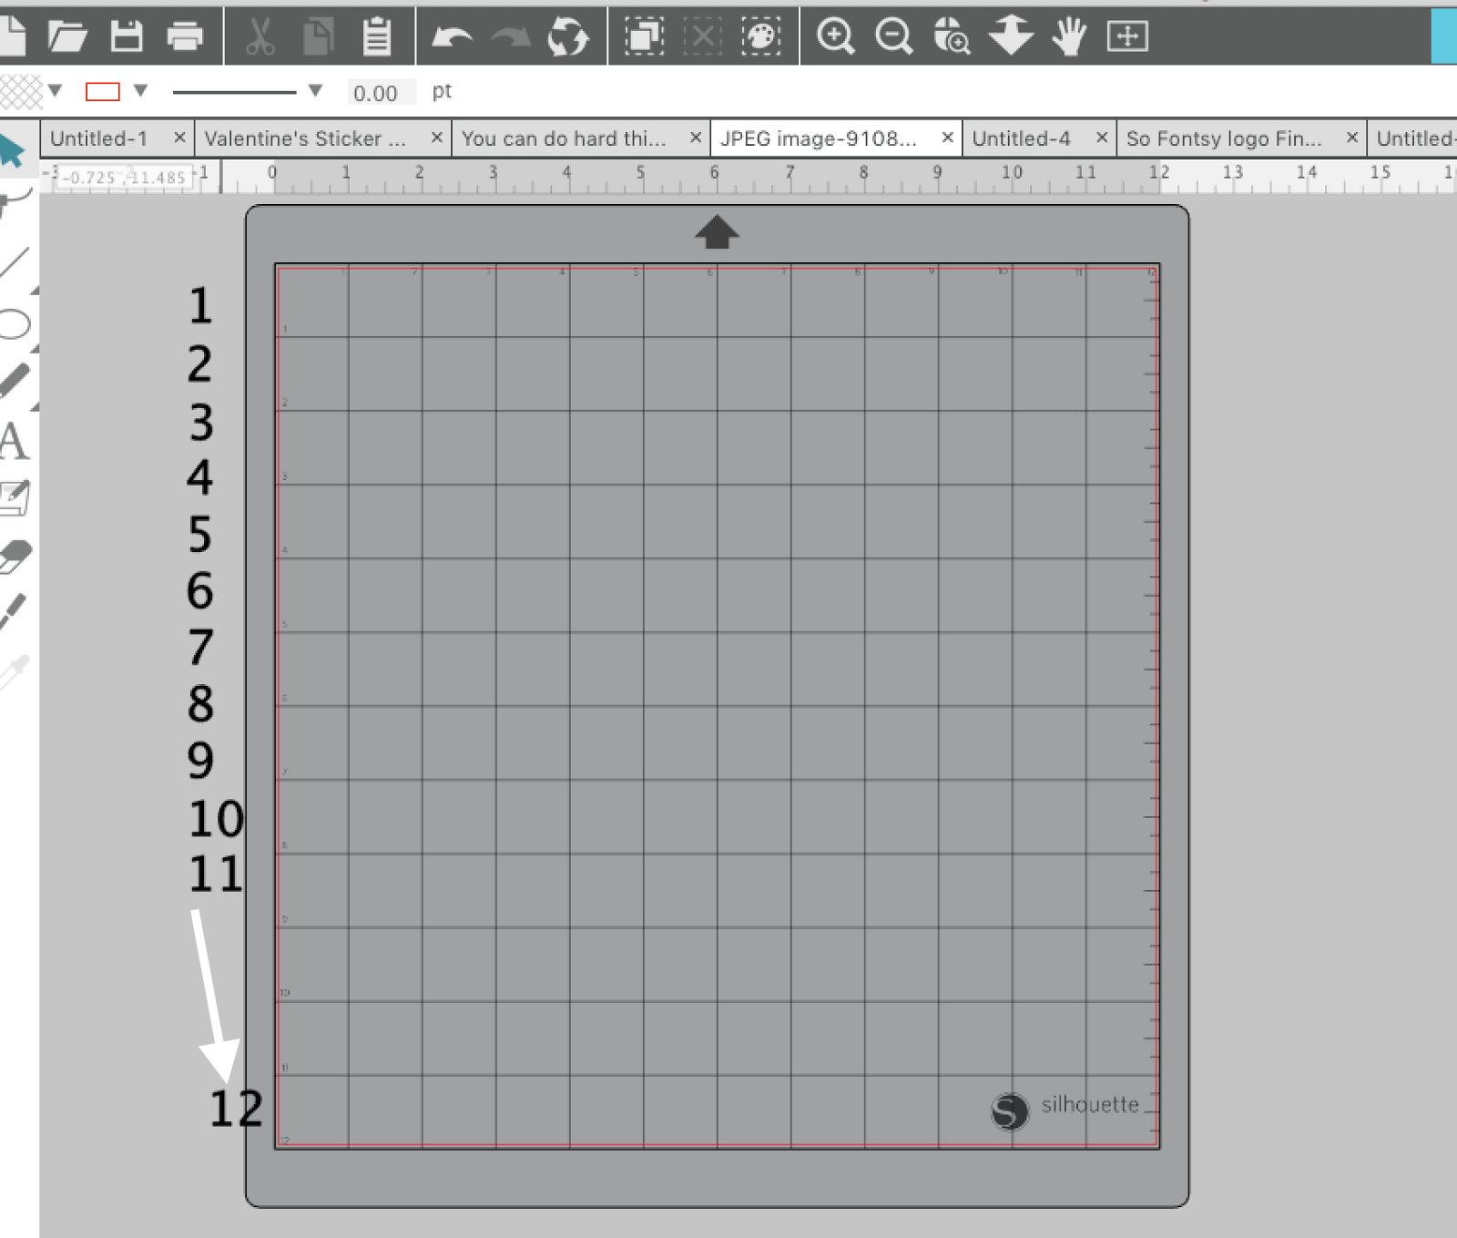Switch to the Untitled-4 tab
1457x1238 pixels.
(1024, 138)
